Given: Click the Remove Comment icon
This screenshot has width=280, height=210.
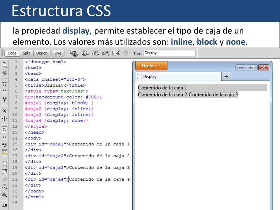Looking at the screenshot, I should 4,171.
